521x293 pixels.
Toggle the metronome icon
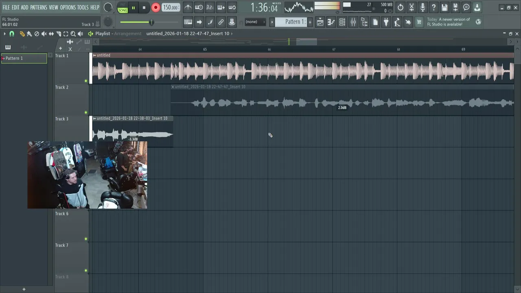pos(188,7)
